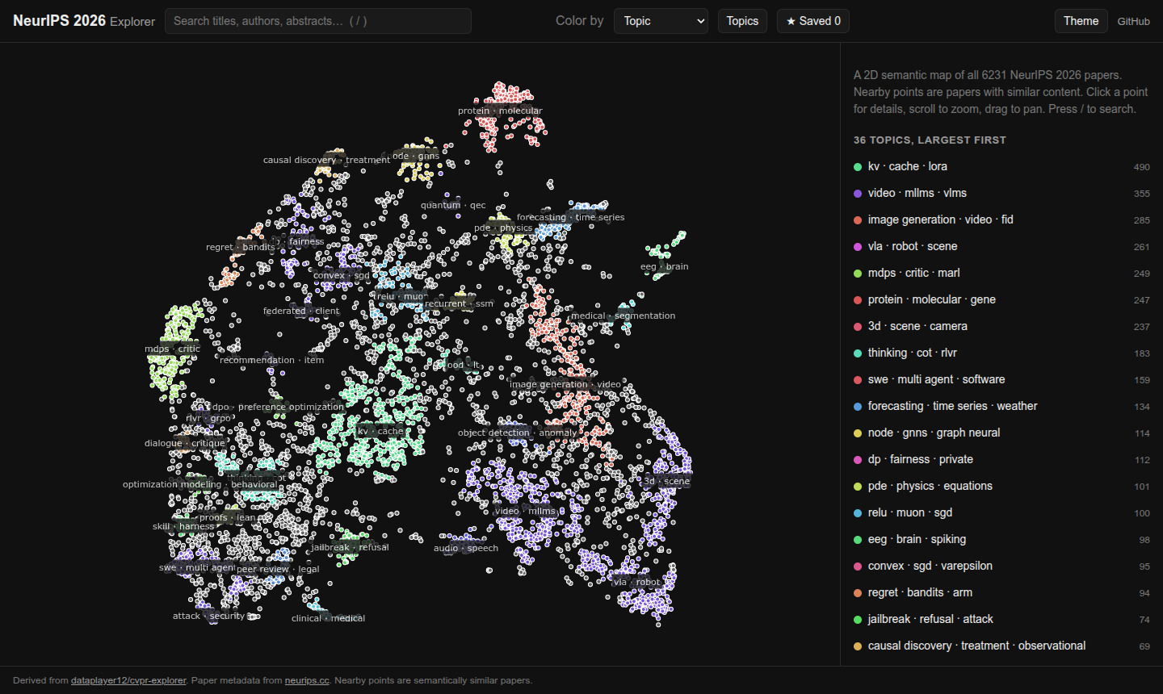Screen dimensions: 1163x694
Task: Toggle the Theme button
Action: [x=1081, y=21]
